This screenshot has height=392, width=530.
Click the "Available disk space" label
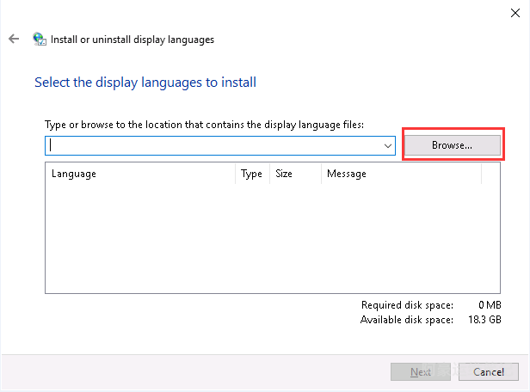pyautogui.click(x=407, y=320)
